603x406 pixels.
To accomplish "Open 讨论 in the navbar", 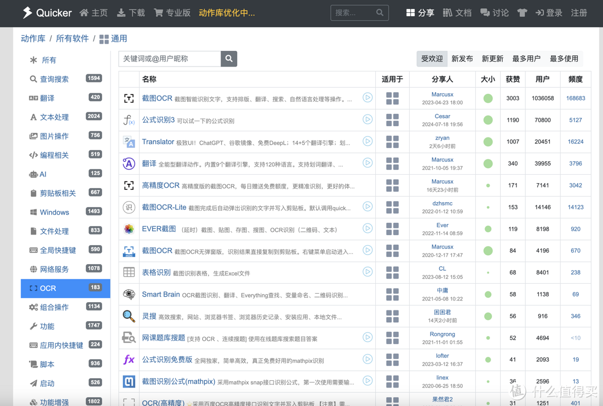I will (x=495, y=13).
